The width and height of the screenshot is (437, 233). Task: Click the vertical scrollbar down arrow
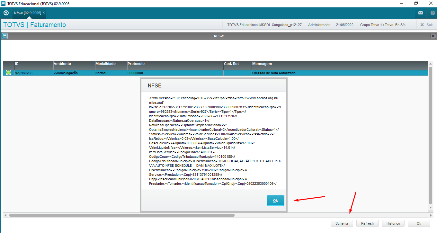click(431, 208)
